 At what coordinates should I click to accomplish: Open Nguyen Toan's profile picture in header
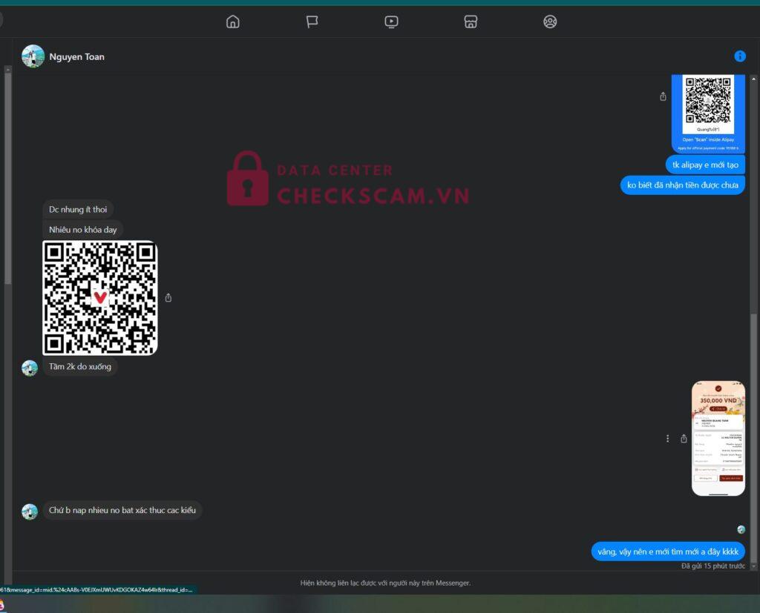click(x=33, y=56)
